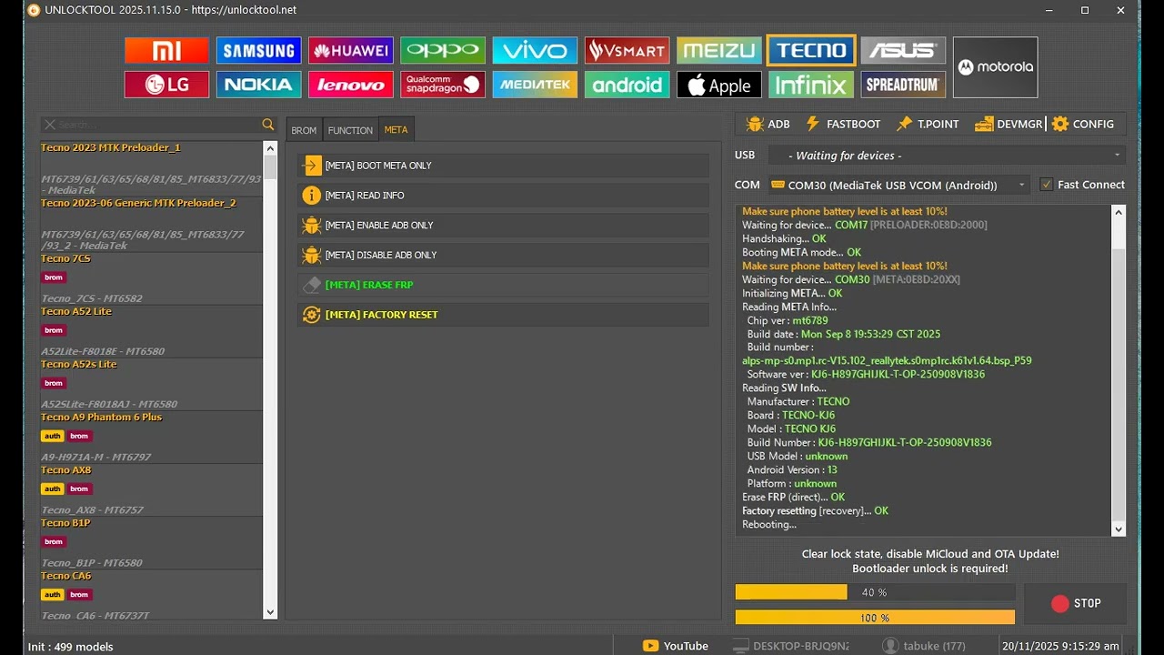Stop the running operation
The image size is (1164, 655).
point(1075,603)
